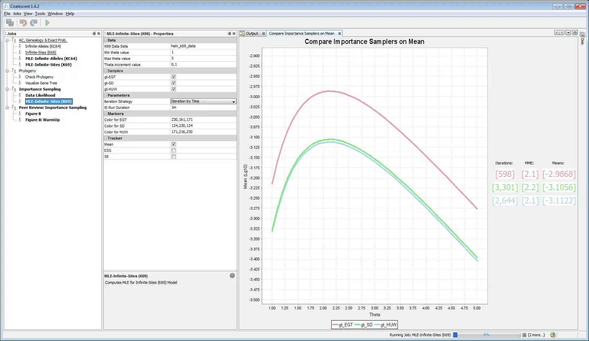The image size is (589, 341).
Task: Click the update globe icon in status bar
Action: [553, 335]
